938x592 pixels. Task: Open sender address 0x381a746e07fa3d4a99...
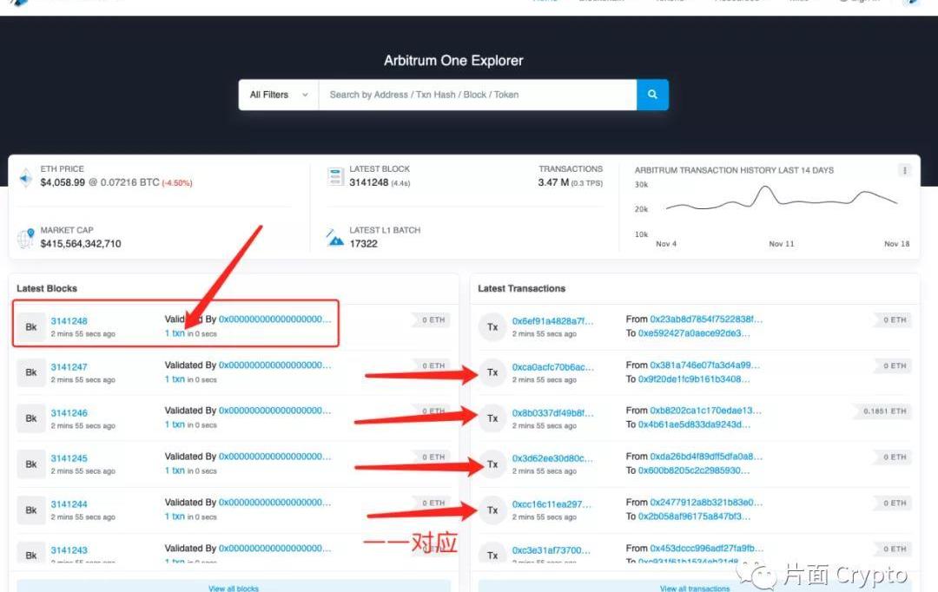coord(705,365)
